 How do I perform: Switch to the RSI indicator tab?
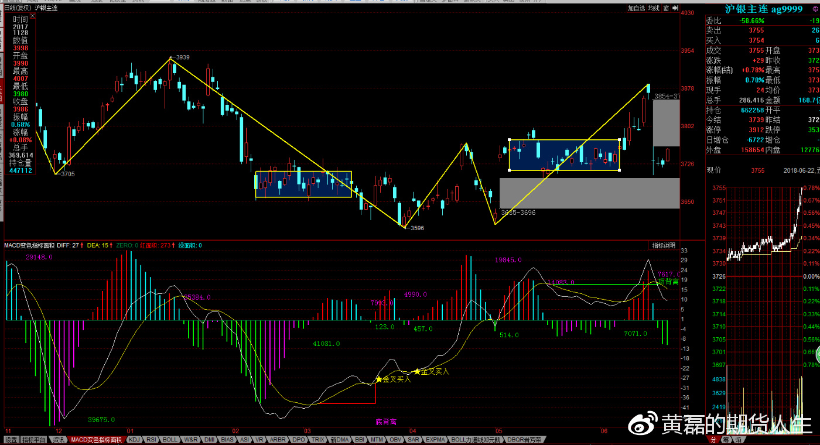point(151,439)
